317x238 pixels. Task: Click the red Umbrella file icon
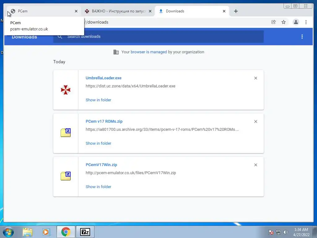(x=66, y=90)
